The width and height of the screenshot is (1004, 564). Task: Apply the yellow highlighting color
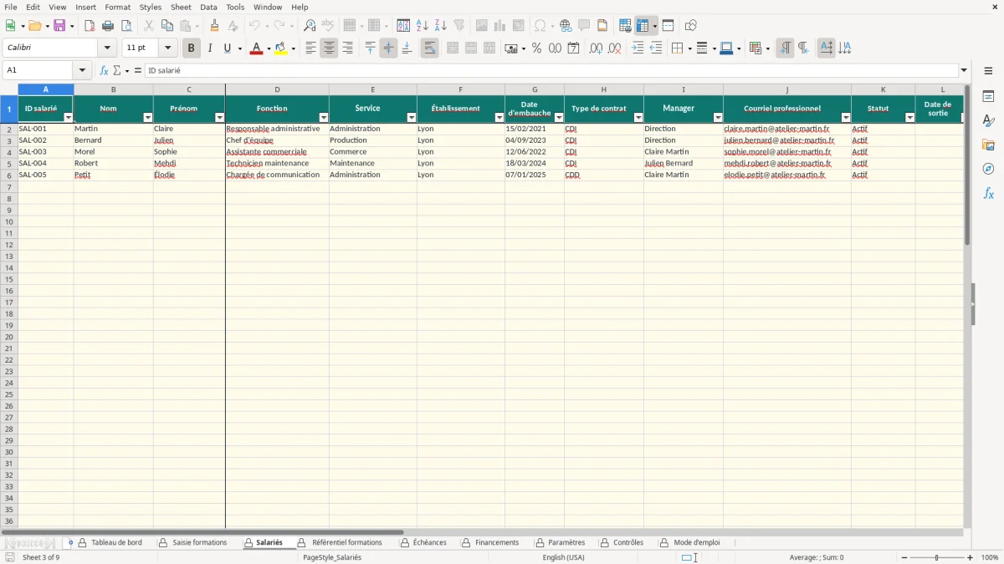tap(281, 48)
